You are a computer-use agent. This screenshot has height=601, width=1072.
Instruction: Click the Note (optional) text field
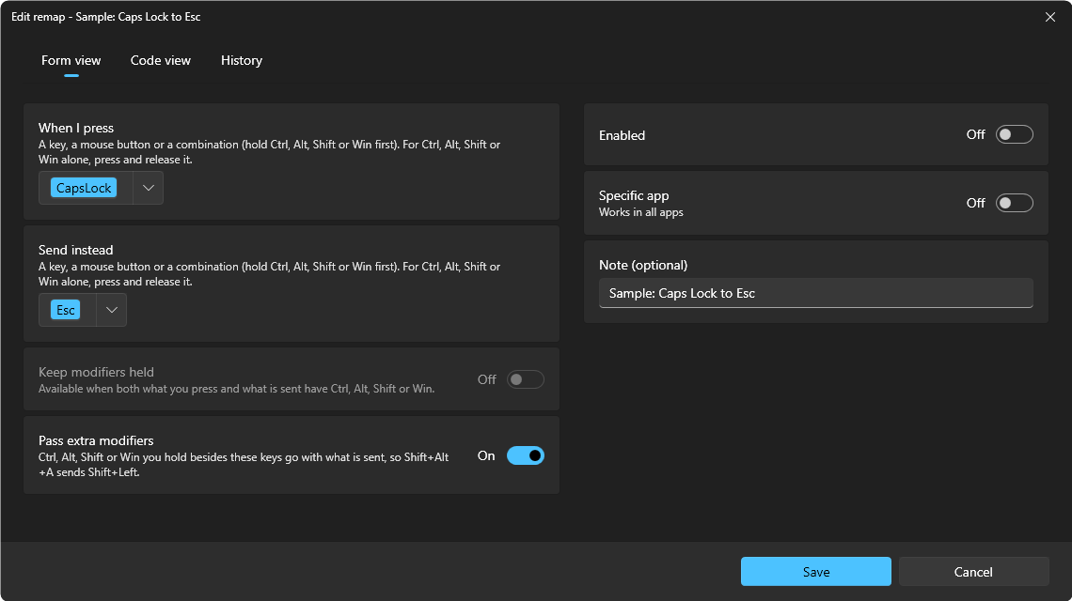point(815,293)
